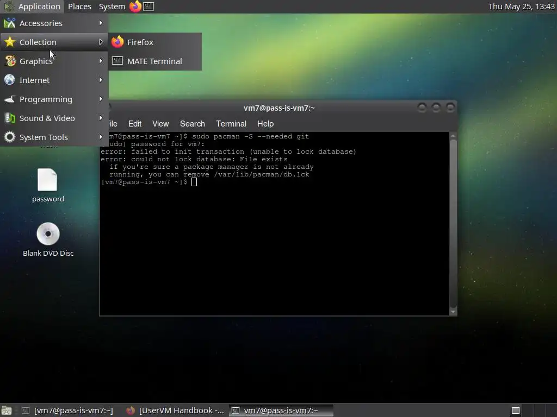Click the Sound & Video icon
Viewport: 557px width, 417px height.
(10, 118)
